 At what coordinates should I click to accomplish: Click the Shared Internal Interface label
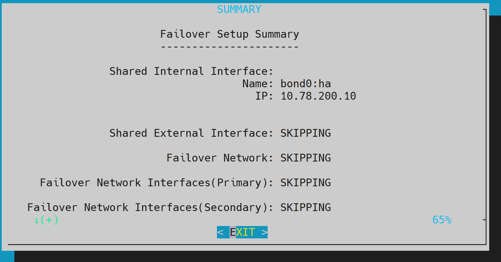pyautogui.click(x=191, y=71)
